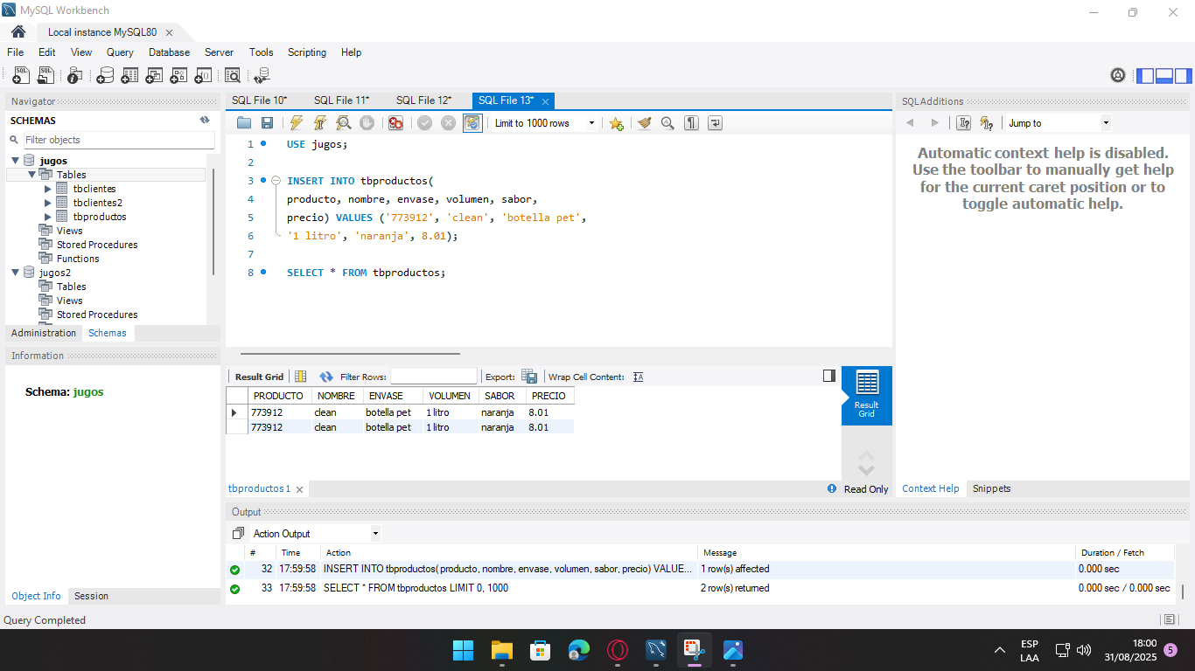Collapse jugos Tables node
Image resolution: width=1195 pixels, height=671 pixels.
click(x=31, y=175)
